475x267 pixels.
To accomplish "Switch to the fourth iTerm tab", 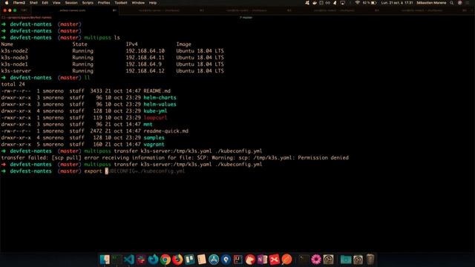I will [x=337, y=10].
